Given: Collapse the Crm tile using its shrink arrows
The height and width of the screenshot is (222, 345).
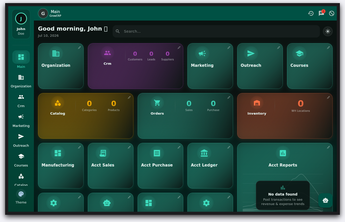Looking at the screenshot, I should tap(179, 48).
